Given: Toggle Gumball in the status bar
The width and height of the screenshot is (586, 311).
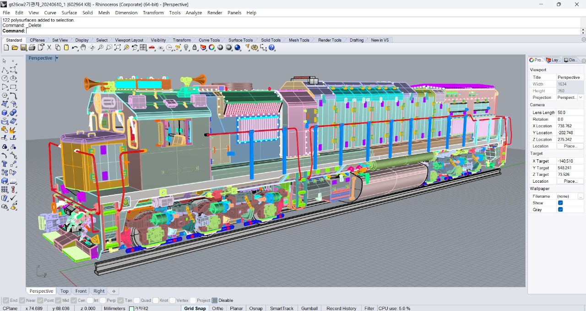Looking at the screenshot, I should (x=309, y=308).
